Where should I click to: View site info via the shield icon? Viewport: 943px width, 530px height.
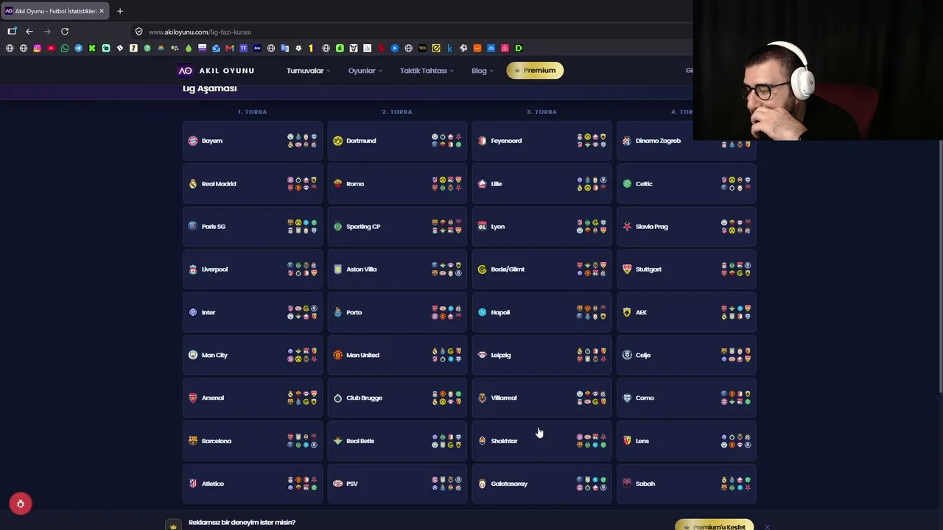point(139,32)
